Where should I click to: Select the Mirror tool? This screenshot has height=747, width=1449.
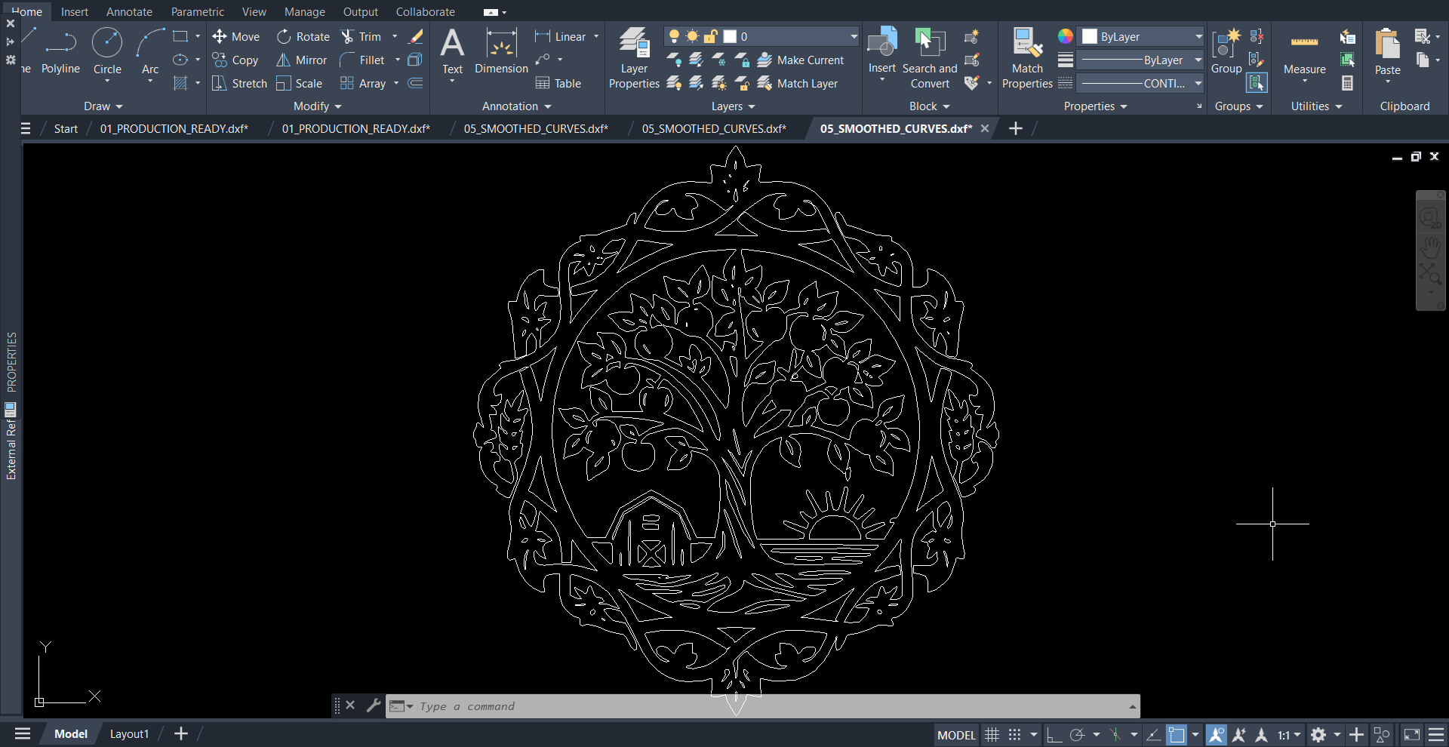(x=301, y=60)
